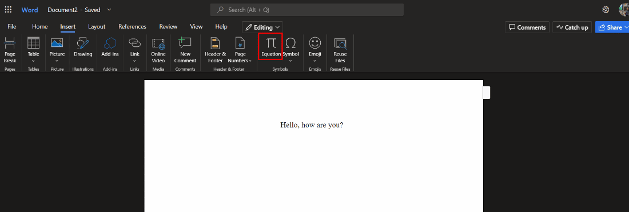
Task: Insert a Page Break
Action: point(10,50)
